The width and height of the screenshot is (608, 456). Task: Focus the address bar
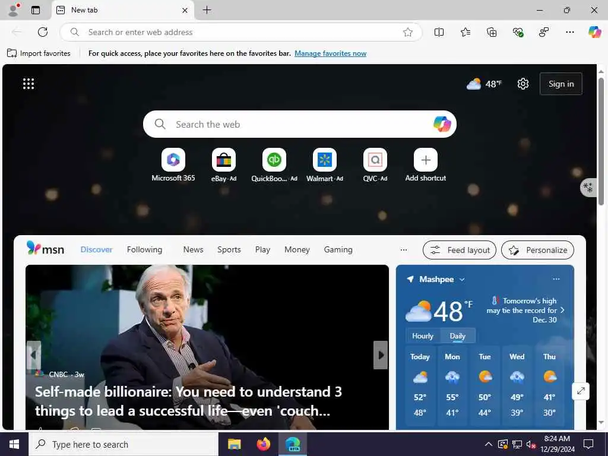tap(240, 32)
